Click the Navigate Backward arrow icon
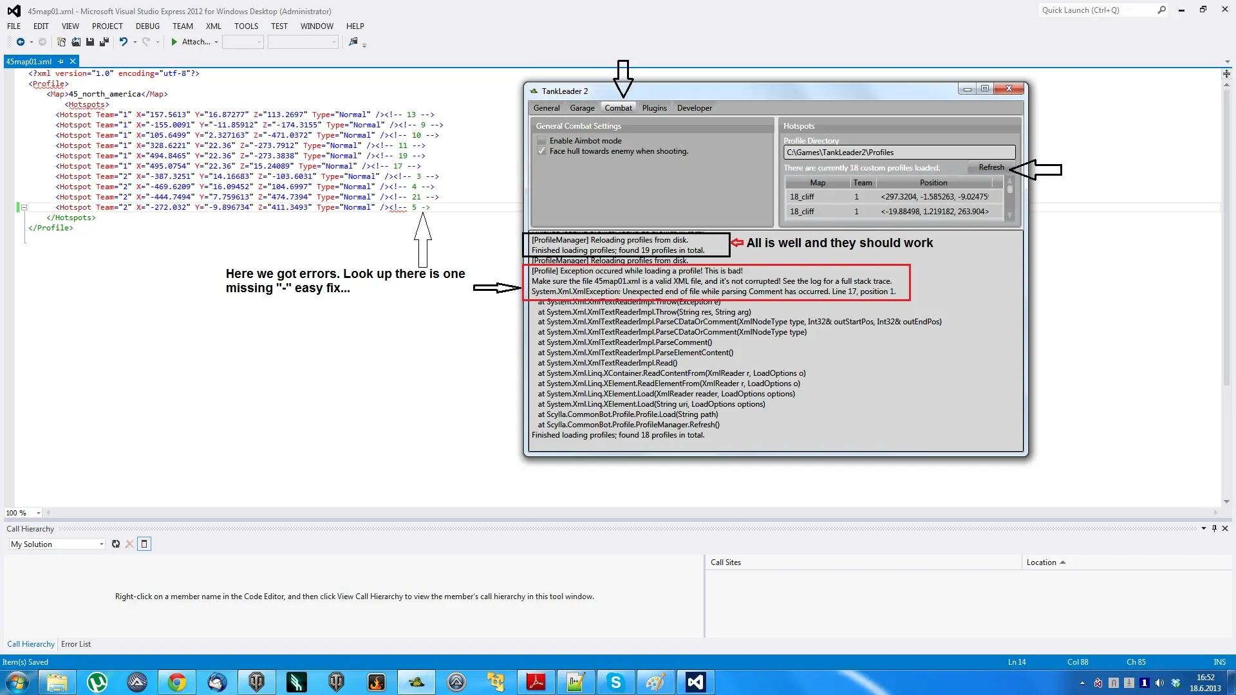Viewport: 1236px width, 695px height. 21,42
